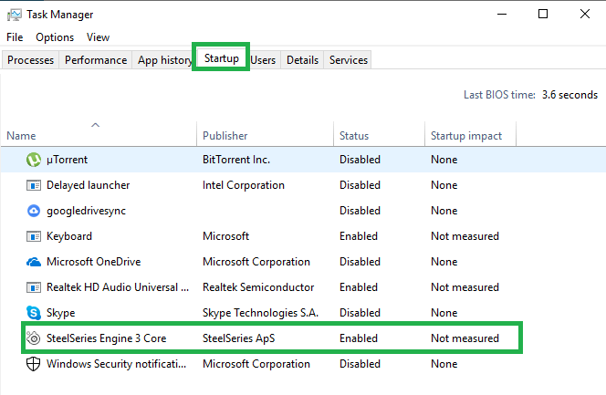
Task: Click Enabled status in SteelSeries row
Action: tap(359, 338)
